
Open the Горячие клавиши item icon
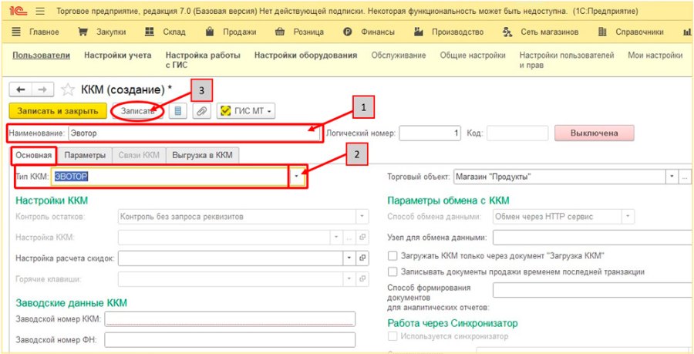(x=362, y=278)
